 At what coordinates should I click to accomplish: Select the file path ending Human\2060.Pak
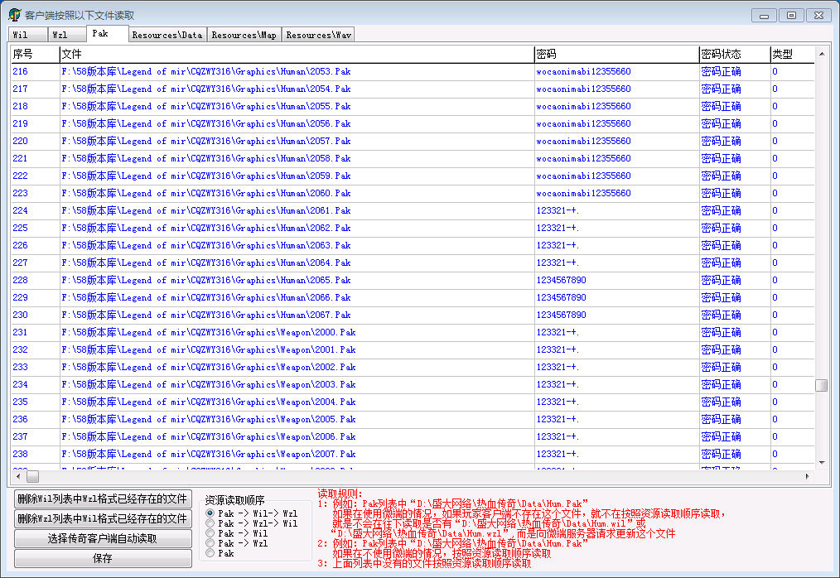[x=206, y=193]
